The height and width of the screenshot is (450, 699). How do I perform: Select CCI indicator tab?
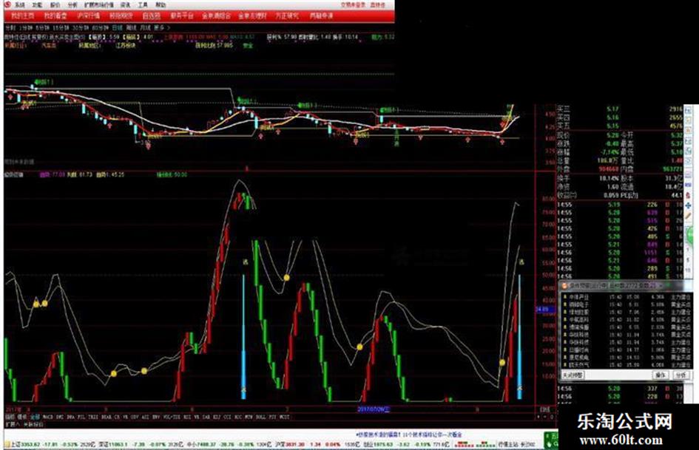[x=227, y=417]
